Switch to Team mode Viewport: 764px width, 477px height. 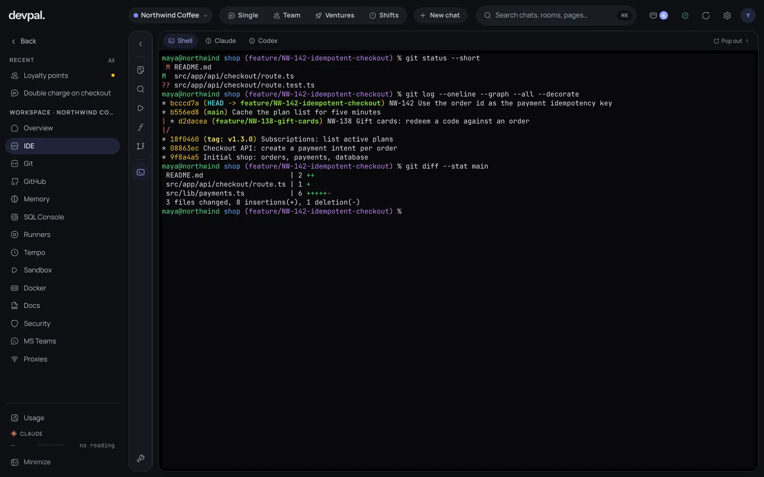(x=286, y=15)
